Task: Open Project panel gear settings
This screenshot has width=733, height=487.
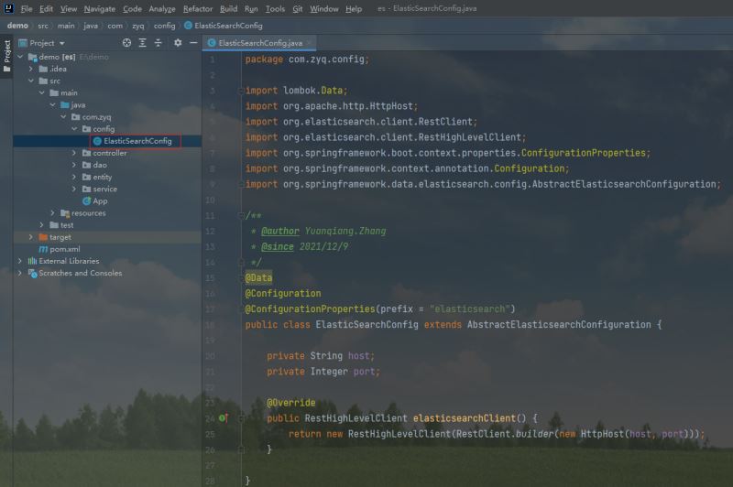Action: 178,43
